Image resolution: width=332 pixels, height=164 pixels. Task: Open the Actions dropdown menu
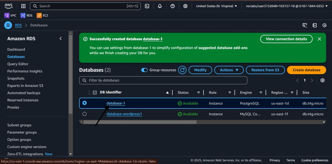229,70
